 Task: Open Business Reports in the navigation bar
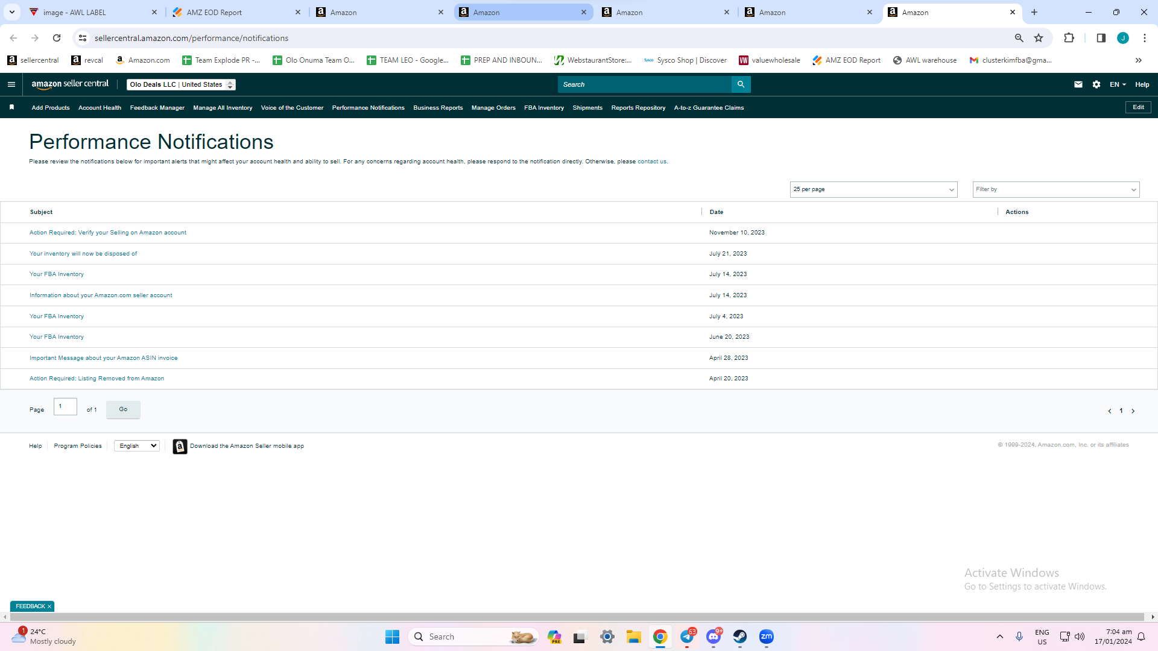(438, 108)
